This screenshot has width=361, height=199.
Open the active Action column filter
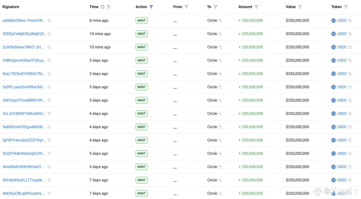[x=151, y=7]
